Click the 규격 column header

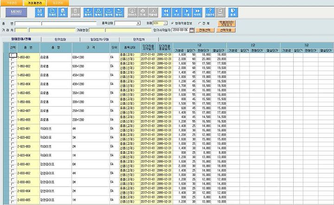(91, 47)
